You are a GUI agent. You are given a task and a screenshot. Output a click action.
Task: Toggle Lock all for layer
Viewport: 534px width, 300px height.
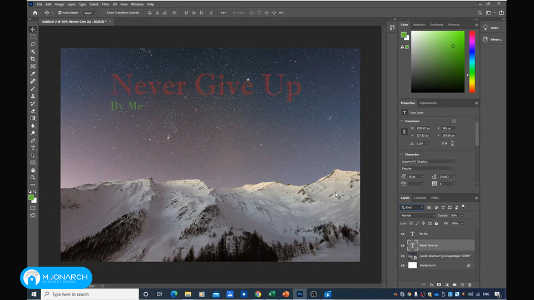[436, 223]
